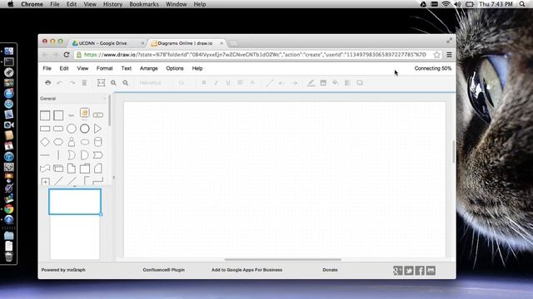Select the actor person shape
The height and width of the screenshot is (299, 533).
point(72,142)
